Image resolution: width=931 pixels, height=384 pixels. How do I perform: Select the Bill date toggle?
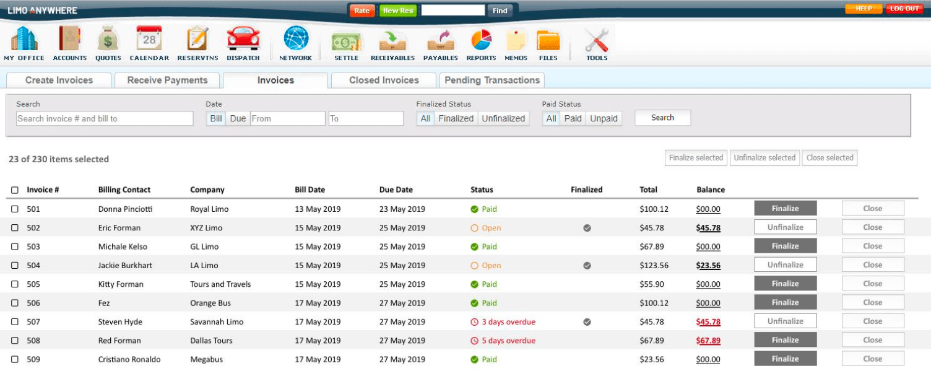pyautogui.click(x=216, y=118)
